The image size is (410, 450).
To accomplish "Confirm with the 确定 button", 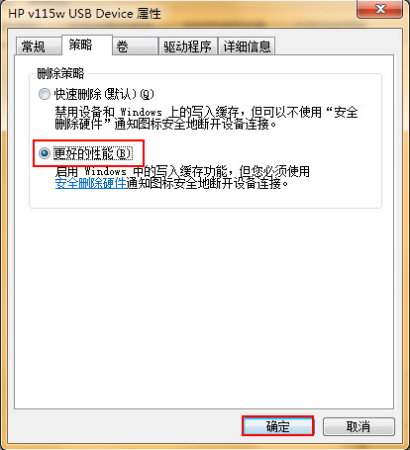I will click(x=277, y=426).
